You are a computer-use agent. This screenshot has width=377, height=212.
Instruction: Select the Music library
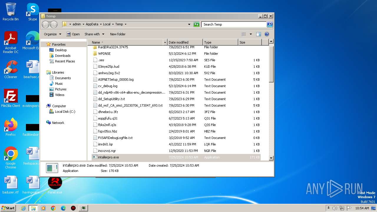pos(59,84)
